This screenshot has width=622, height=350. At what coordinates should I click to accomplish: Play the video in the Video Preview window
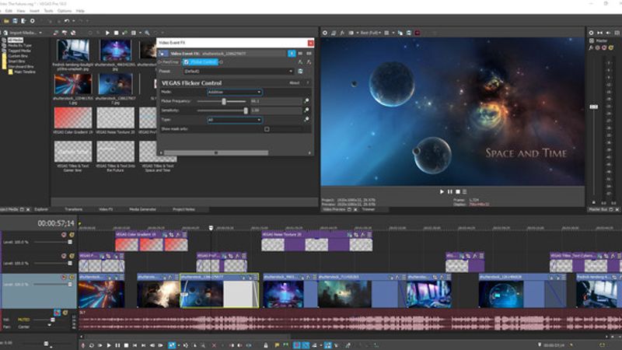(x=442, y=191)
